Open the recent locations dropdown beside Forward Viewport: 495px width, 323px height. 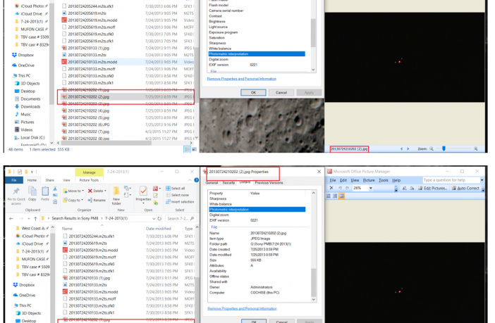point(29,218)
